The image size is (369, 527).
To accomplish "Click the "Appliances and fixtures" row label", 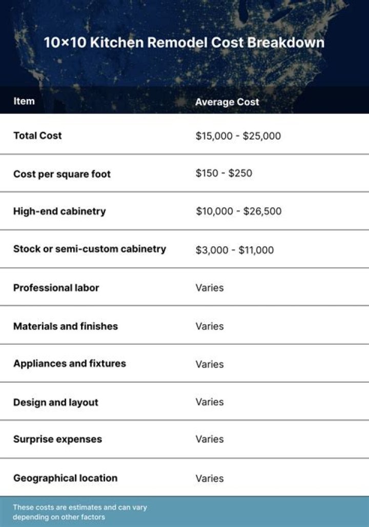I will tap(70, 363).
